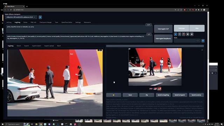
Task: Click the edit icon on input image
Action: click(99, 50)
